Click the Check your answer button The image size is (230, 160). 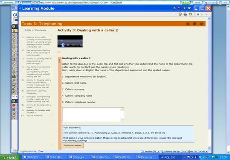pyautogui.click(x=73, y=145)
